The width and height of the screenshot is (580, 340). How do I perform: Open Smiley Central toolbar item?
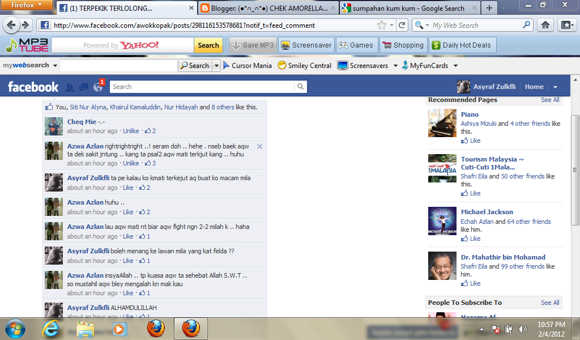304,66
